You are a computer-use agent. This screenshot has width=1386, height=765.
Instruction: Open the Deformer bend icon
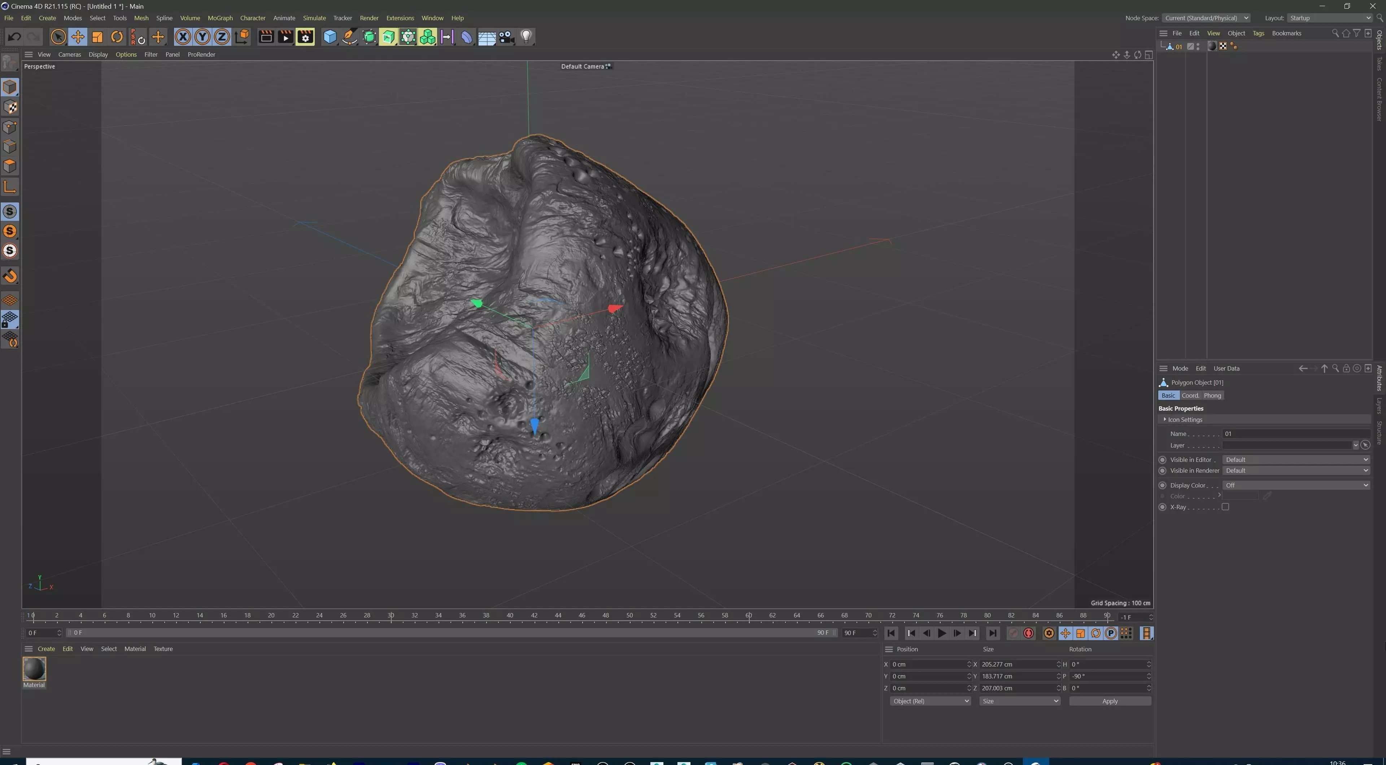pos(466,37)
